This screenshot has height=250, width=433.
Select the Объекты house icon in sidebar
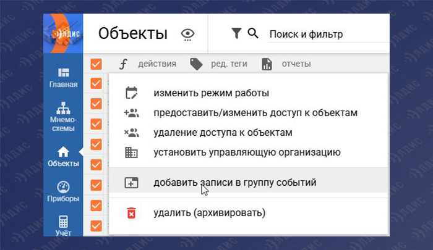(63, 152)
